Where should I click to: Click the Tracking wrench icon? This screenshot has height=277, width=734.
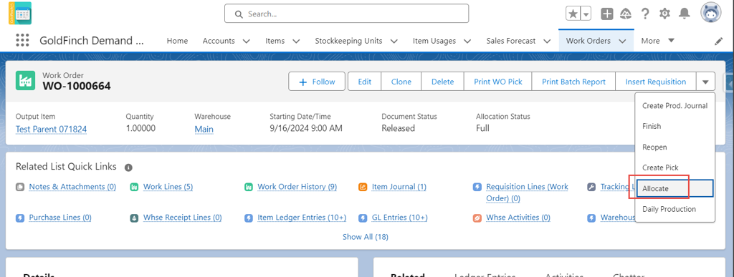click(591, 187)
